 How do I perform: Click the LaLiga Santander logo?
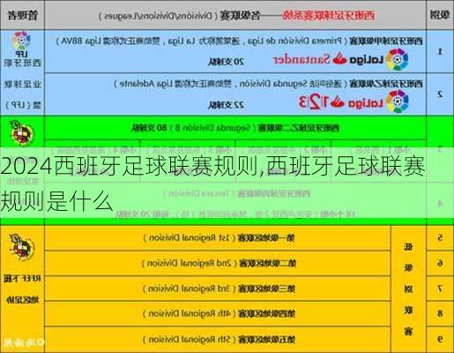pos(340,60)
